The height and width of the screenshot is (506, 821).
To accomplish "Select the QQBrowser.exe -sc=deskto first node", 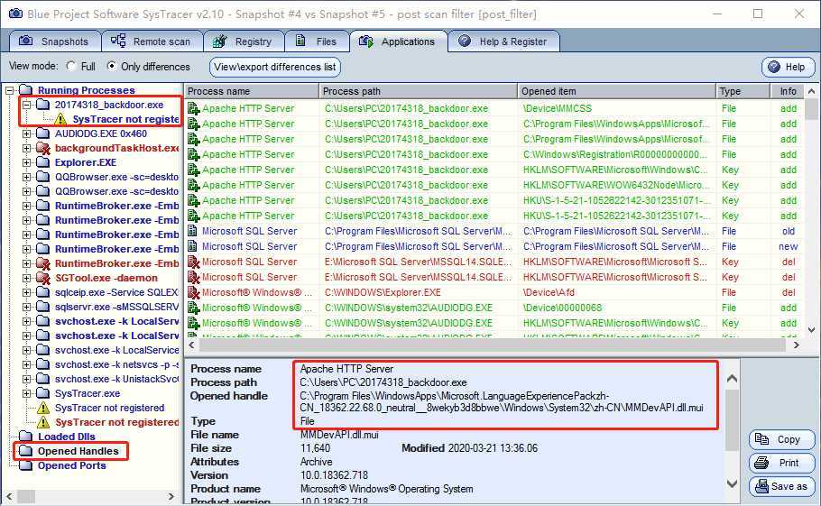I will click(116, 177).
